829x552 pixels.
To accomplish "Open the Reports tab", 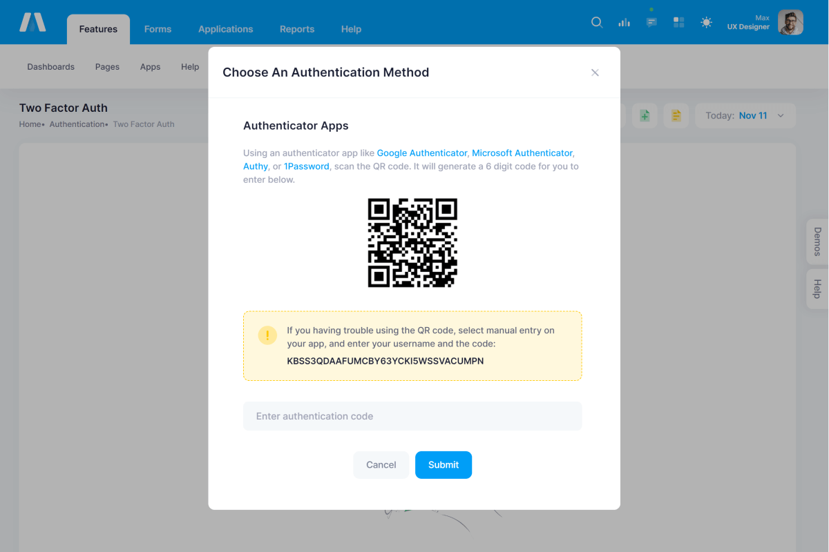I will [x=297, y=29].
